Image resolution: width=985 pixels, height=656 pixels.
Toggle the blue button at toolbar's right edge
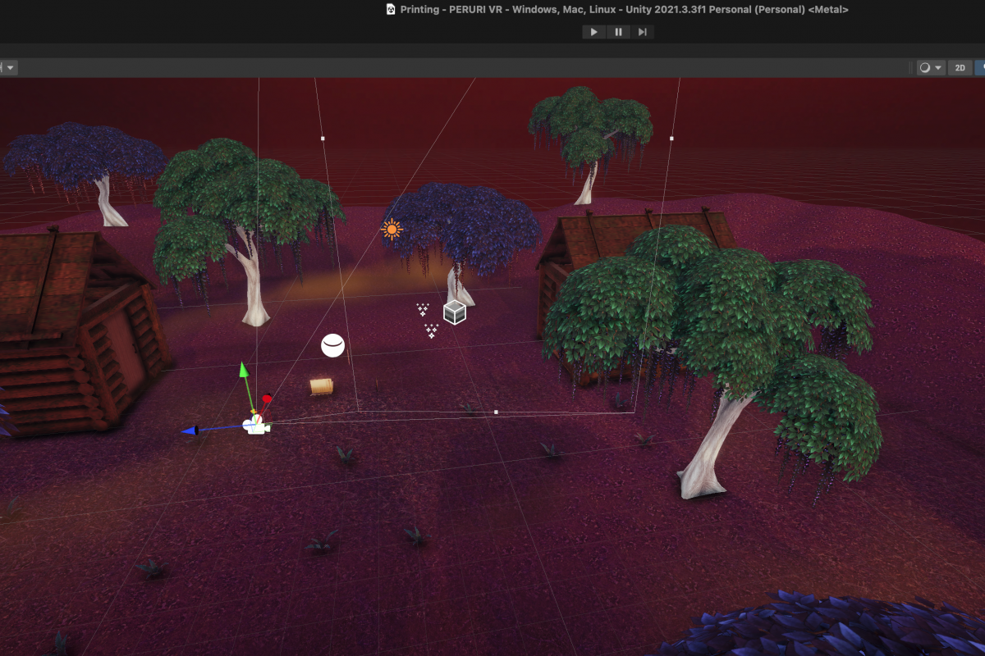click(x=979, y=68)
